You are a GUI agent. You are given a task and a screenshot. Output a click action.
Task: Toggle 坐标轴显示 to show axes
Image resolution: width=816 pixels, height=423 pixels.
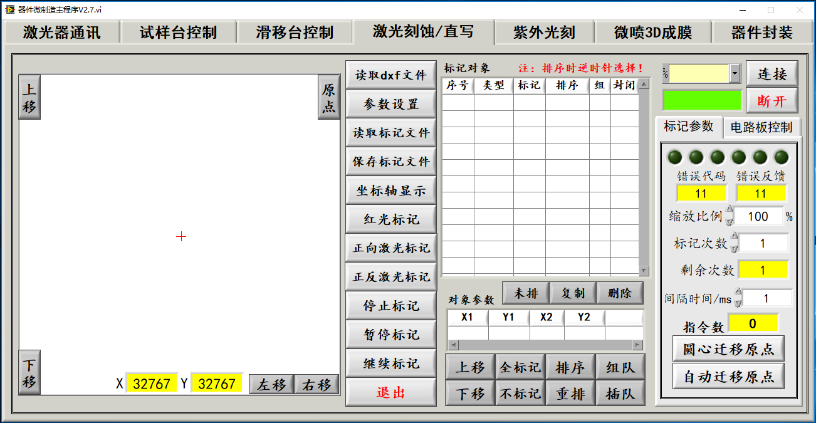point(391,191)
